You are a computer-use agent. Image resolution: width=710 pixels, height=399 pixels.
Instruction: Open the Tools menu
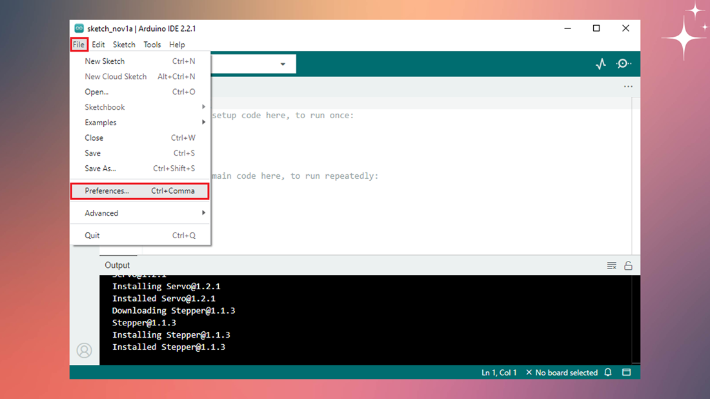152,45
